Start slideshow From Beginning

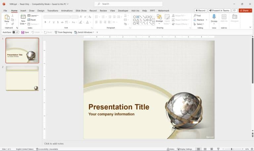(x=63, y=32)
